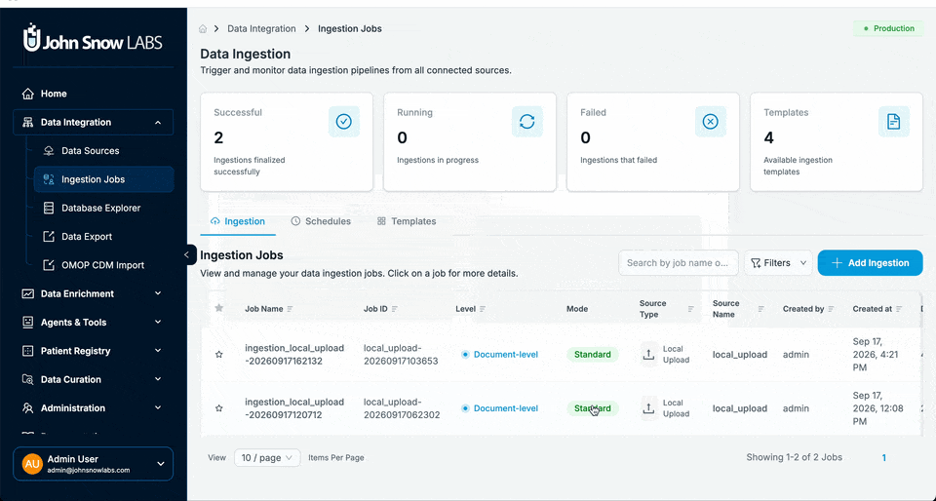The width and height of the screenshot is (936, 501).
Task: Star the ingestion_local_upload-20260917162132 job
Action: pyautogui.click(x=219, y=354)
